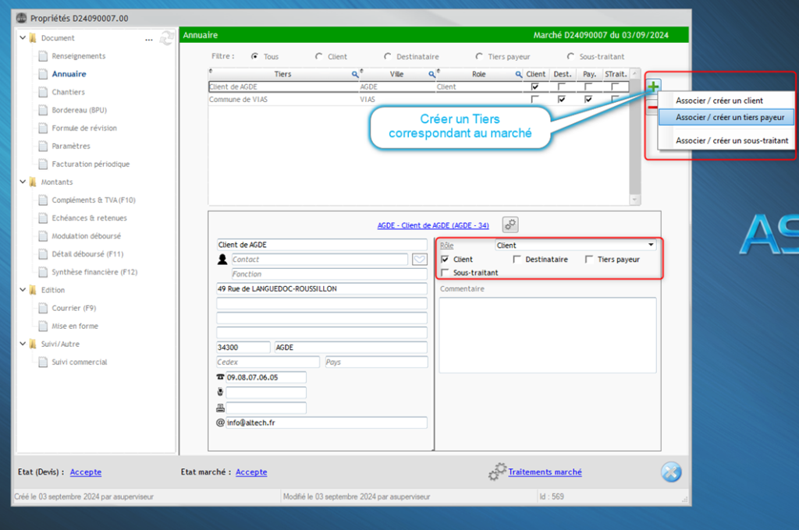
Task: Click the magnifier icon in Ville column header
Action: tap(431, 74)
